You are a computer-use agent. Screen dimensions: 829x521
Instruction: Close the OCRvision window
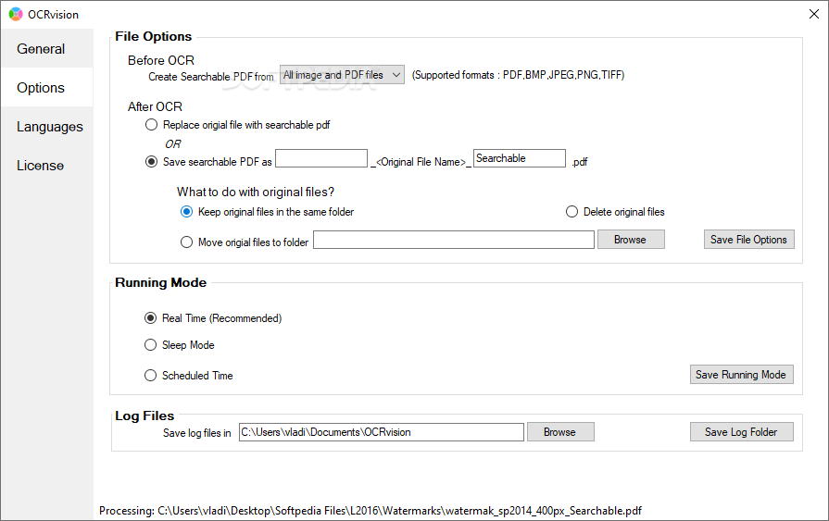point(813,14)
